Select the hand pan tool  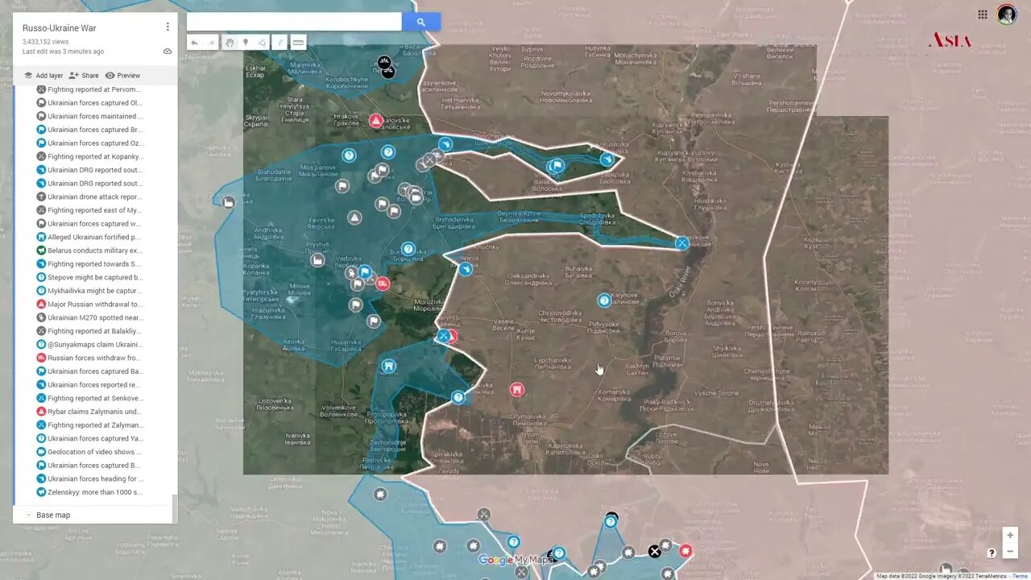(x=230, y=43)
